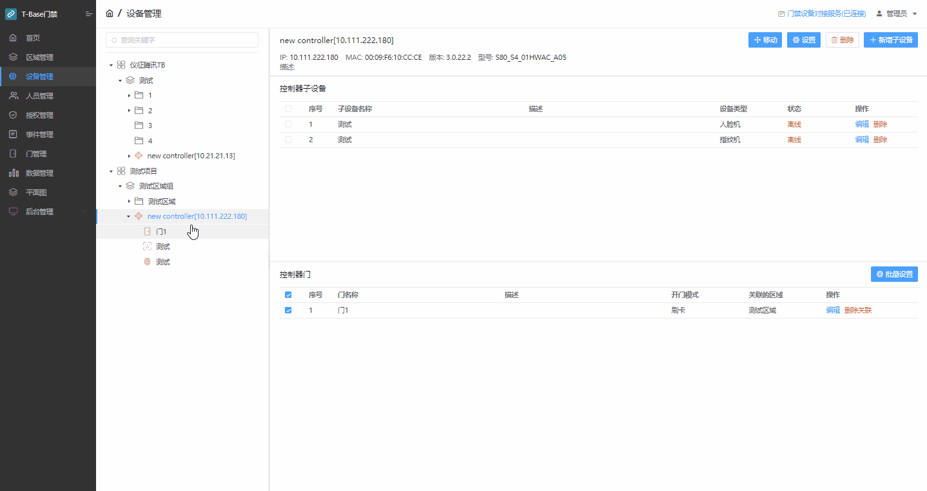Click the layers icon beside 测试区域组

tap(130, 186)
